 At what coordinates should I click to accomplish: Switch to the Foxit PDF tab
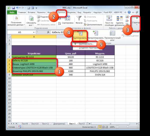coord(108,12)
